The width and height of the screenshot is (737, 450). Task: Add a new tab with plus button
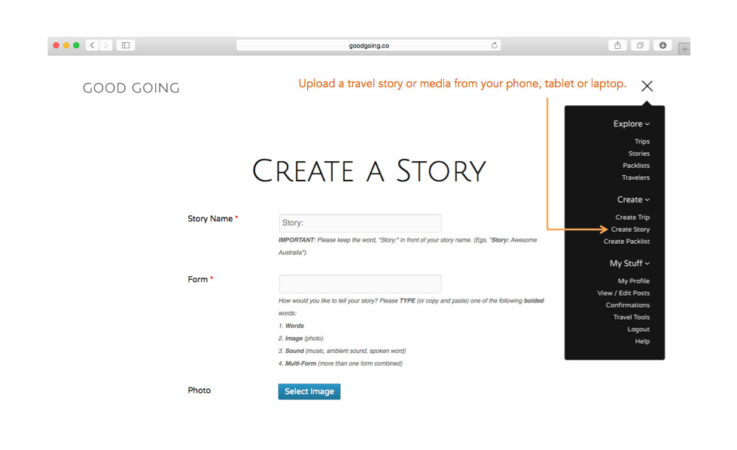(684, 48)
